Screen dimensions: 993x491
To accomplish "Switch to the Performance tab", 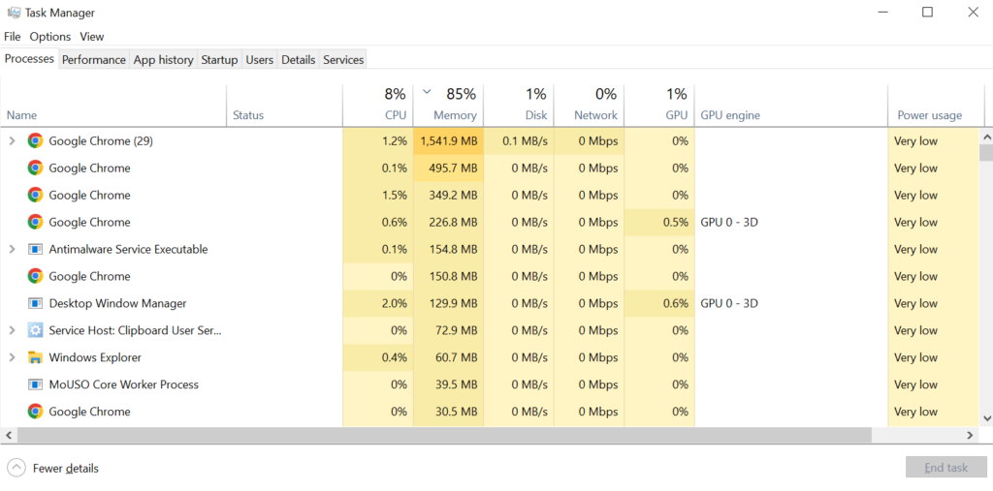I will pos(94,59).
